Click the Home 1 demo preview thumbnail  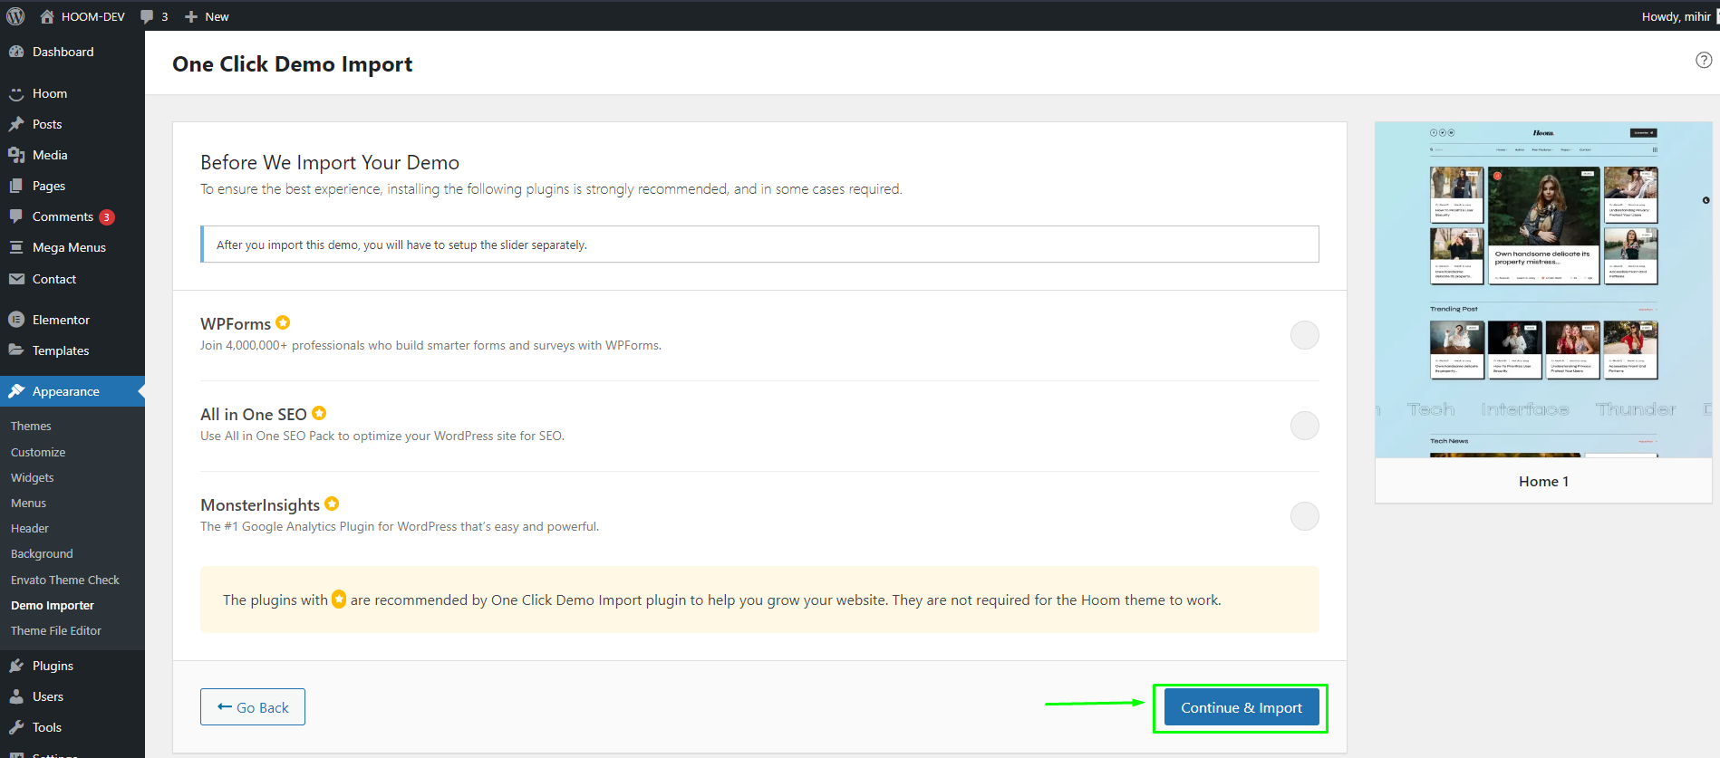(x=1543, y=290)
